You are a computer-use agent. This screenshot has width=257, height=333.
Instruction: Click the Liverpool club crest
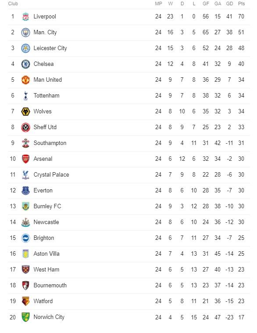[26, 17]
